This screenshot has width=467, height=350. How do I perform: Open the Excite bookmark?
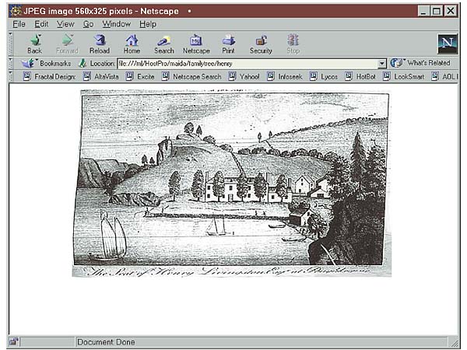(140, 76)
